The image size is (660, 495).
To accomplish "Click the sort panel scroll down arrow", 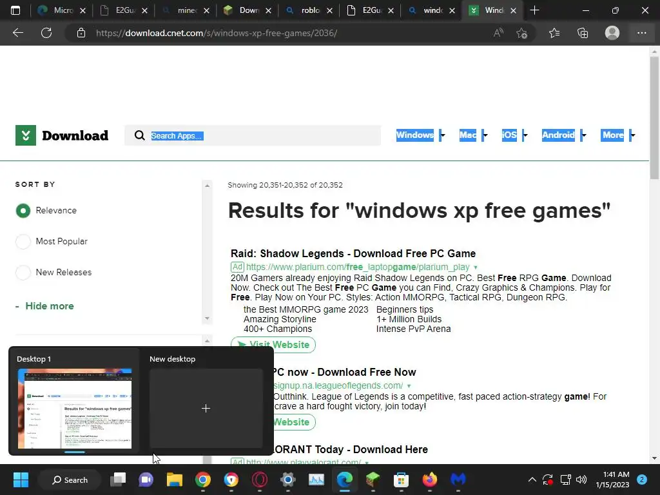I will point(207,318).
